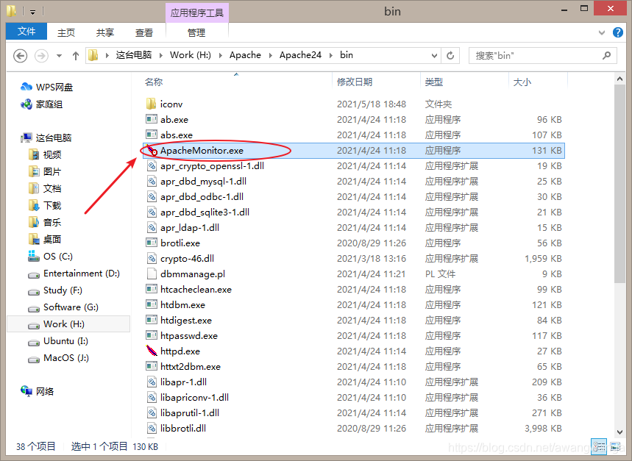Viewport: 632px width, 461px height.
Task: Click the 音乐 music folder icon
Action: 34,222
